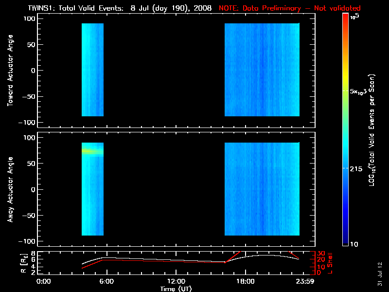
Task: Click the yellow-green band in the Away panel
Action: tap(92, 151)
